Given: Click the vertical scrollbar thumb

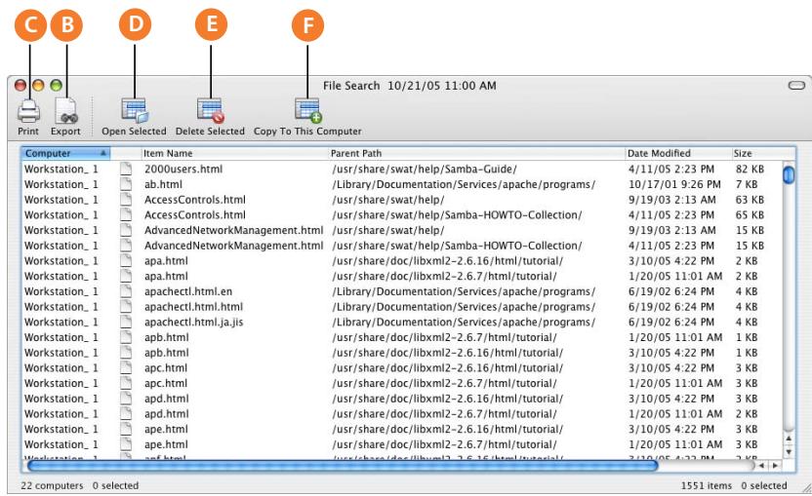Looking at the screenshot, I should tap(789, 173).
